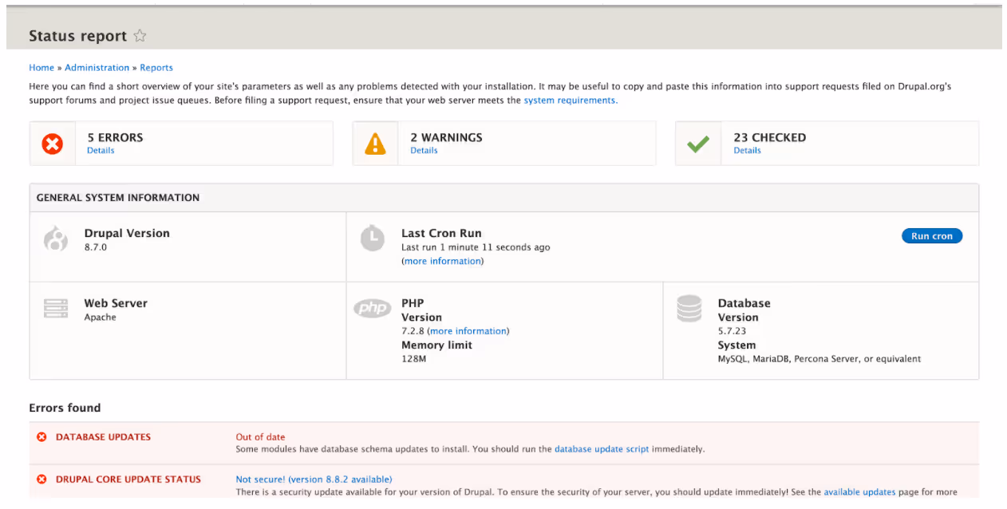This screenshot has height=509, width=1007.
Task: Click the Drupal drop logo icon
Action: [x=56, y=239]
